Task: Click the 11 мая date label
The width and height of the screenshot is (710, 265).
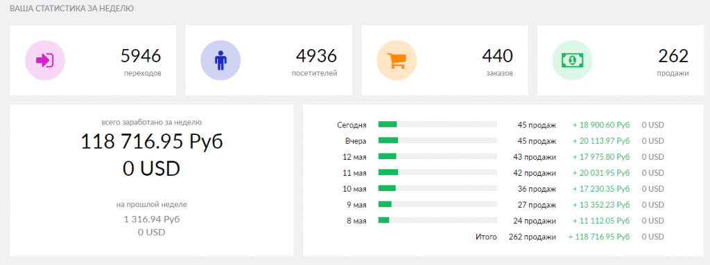Action: point(354,173)
